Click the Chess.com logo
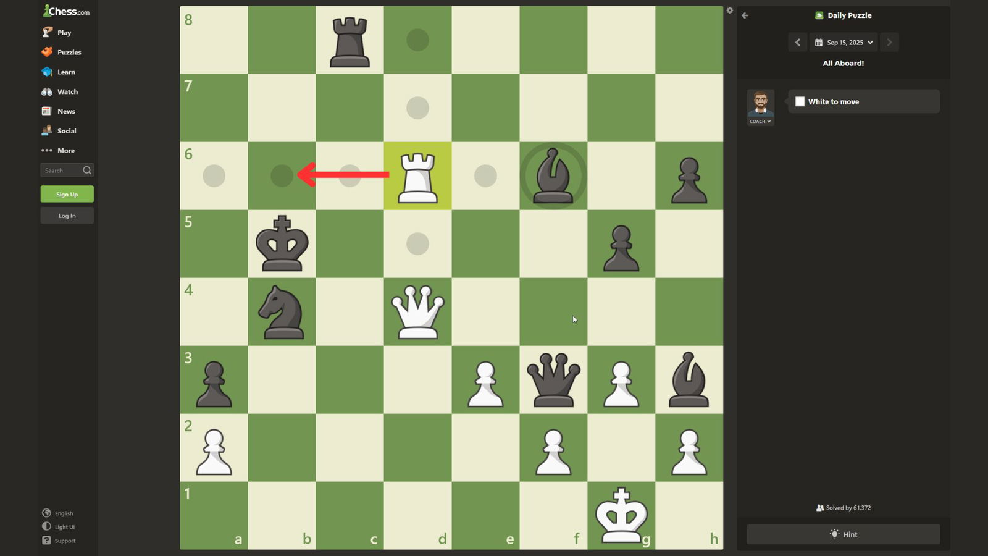Screen dimensions: 988x556 [66, 11]
